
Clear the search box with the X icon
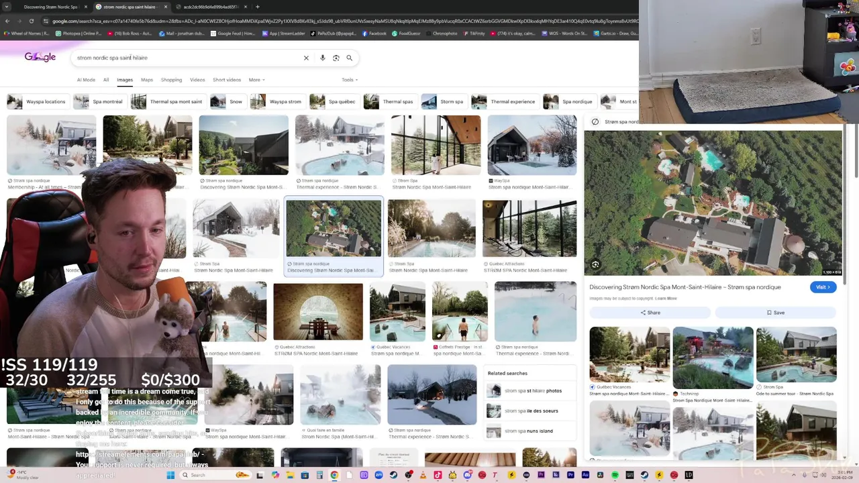tap(306, 58)
